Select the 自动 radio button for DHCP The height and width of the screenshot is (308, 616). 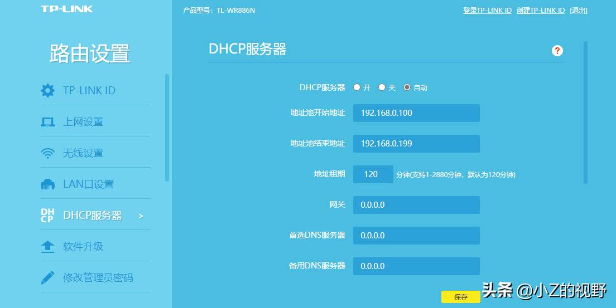(x=407, y=87)
